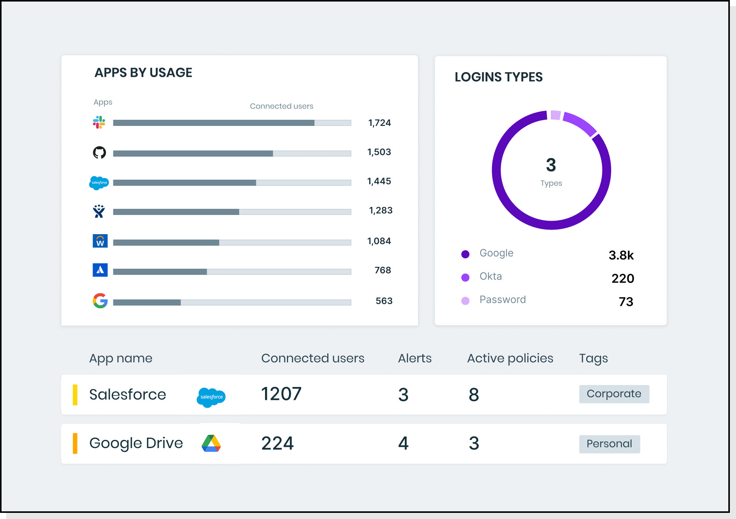Switch to the Apps by Usage panel
The height and width of the screenshot is (519, 736).
(x=144, y=72)
